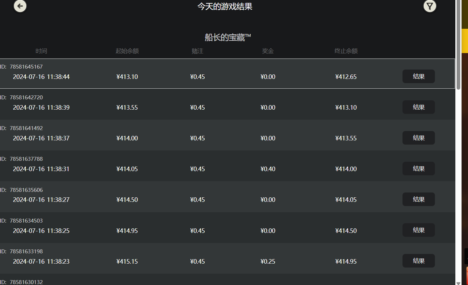Select the row with ID 78581645167
Viewport: 468px width, 285px height.
pyautogui.click(x=227, y=73)
